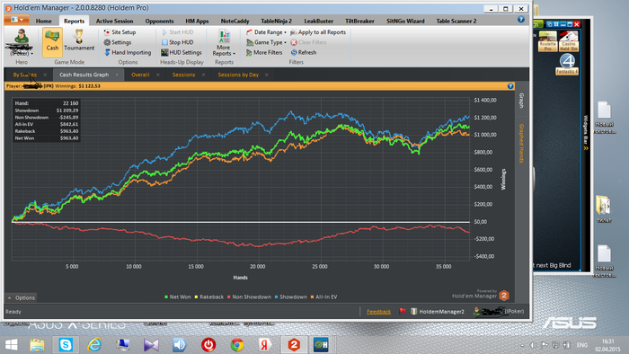Open the TableNinja 2 tab
629x354 pixels.
pyautogui.click(x=277, y=21)
